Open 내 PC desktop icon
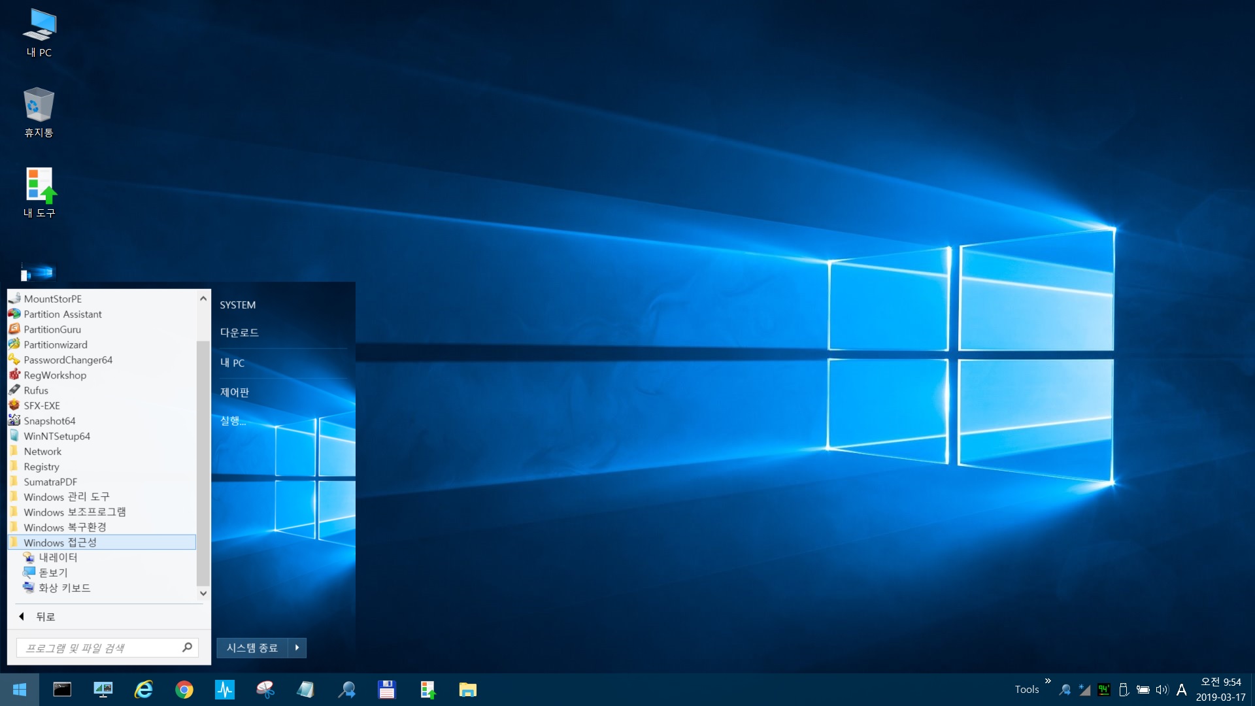 [39, 33]
